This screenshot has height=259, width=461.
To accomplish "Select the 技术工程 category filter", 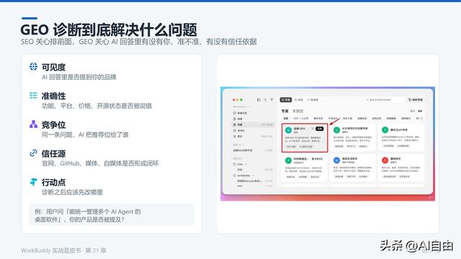I will [347, 118].
